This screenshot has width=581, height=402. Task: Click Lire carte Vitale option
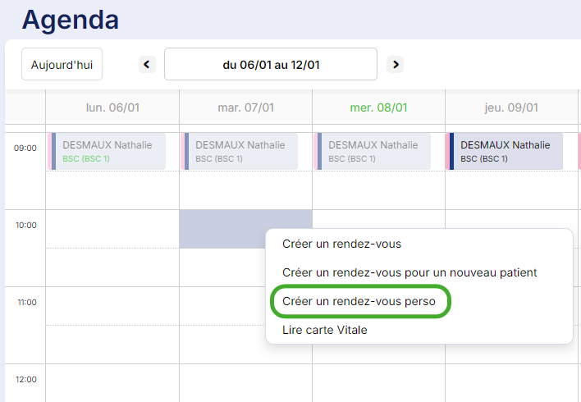[x=325, y=330]
